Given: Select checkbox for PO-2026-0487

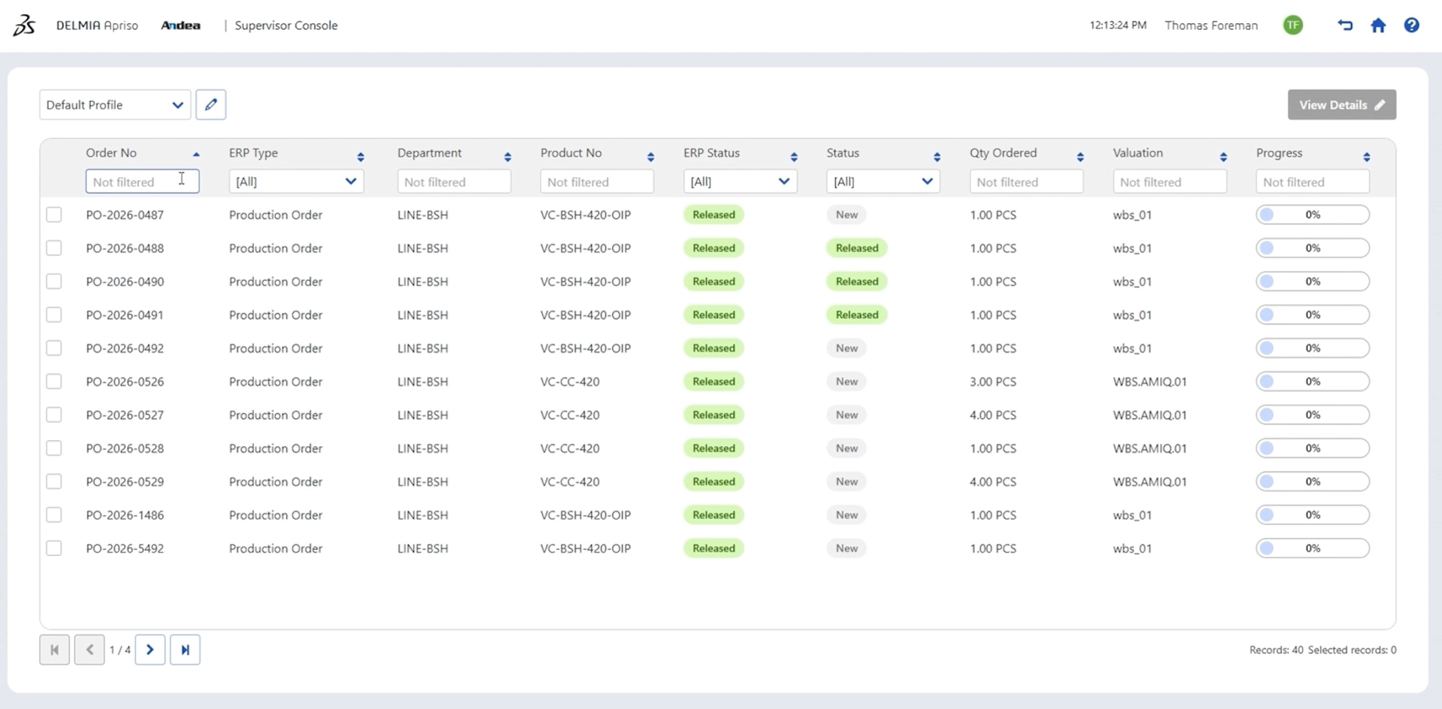Looking at the screenshot, I should pyautogui.click(x=54, y=215).
